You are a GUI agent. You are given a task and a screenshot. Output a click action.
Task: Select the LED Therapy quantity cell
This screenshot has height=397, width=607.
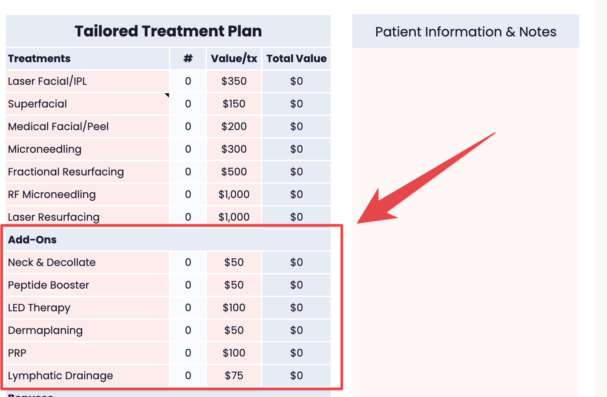(188, 308)
